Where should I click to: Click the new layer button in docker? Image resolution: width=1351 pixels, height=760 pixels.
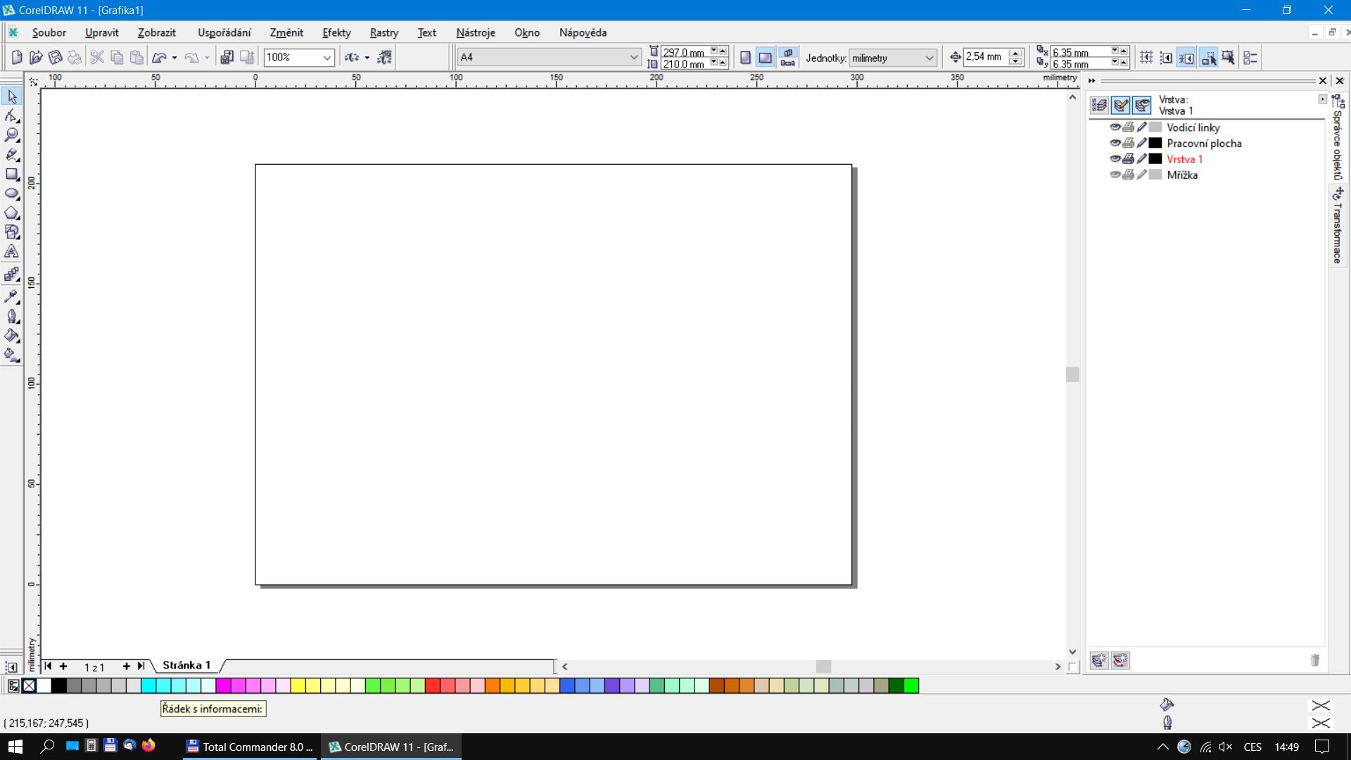(x=1099, y=660)
